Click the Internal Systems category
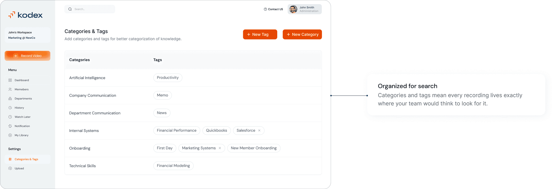Image resolution: width=555 pixels, height=189 pixels. coord(84,131)
